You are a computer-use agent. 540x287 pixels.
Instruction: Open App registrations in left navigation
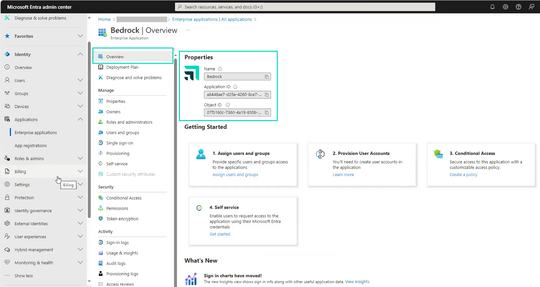[x=31, y=145]
